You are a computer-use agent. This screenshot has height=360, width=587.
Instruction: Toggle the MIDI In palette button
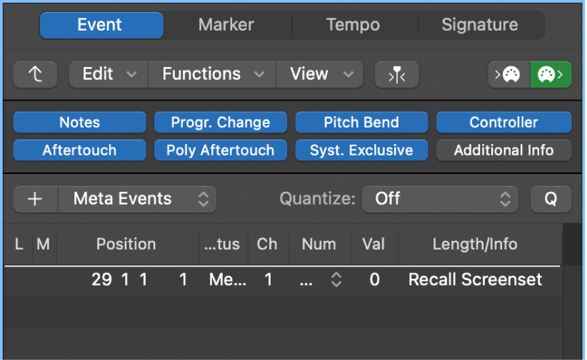coord(509,74)
